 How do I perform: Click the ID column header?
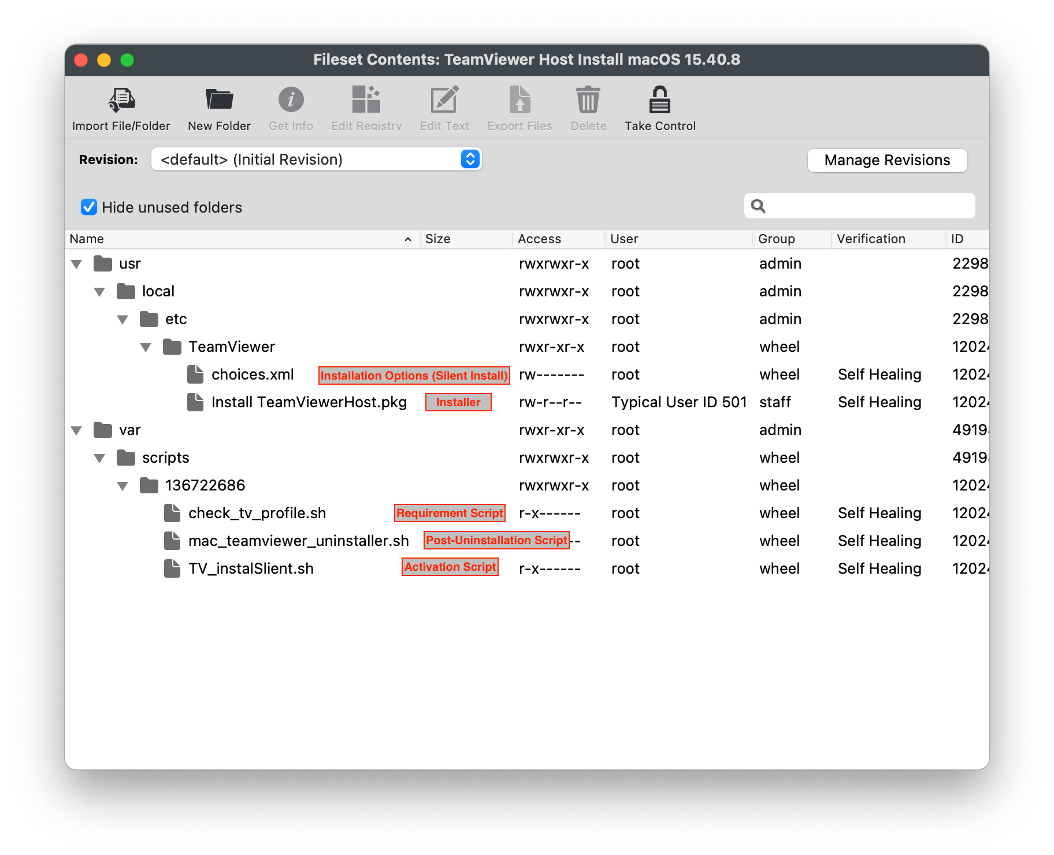click(967, 239)
